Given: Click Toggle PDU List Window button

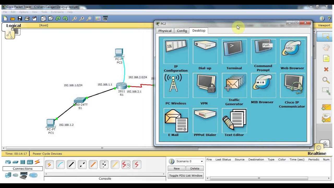Looking at the screenshot, I should point(186,175).
